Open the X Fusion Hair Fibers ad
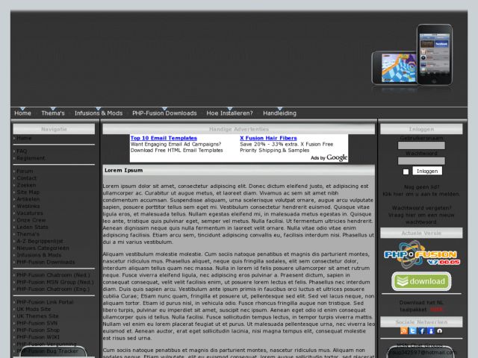Viewport: 478px width, 358px height. pos(268,138)
